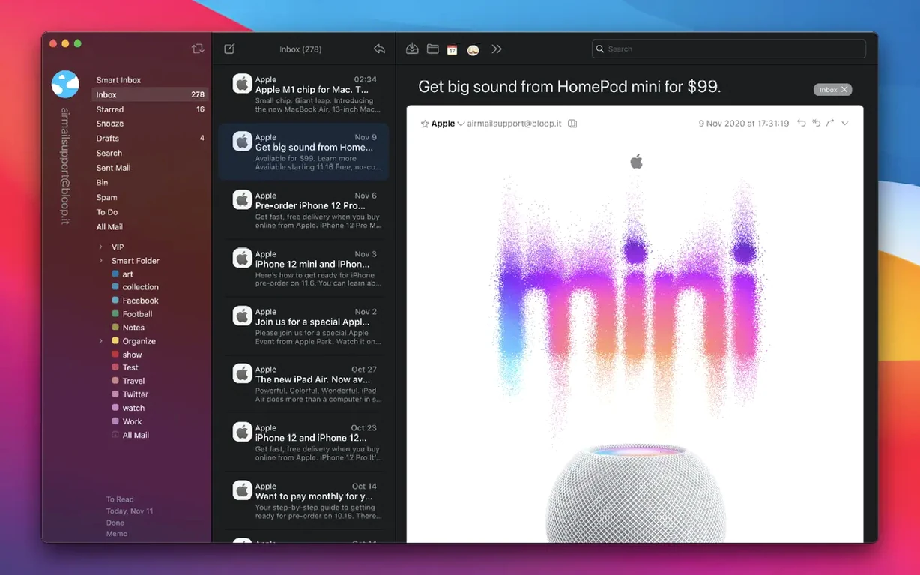This screenshot has height=575, width=920.
Task: Click the forward arrow in the email header
Action: [x=830, y=123]
